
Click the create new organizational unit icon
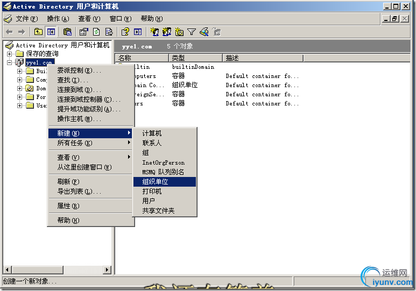pyautogui.click(x=179, y=32)
